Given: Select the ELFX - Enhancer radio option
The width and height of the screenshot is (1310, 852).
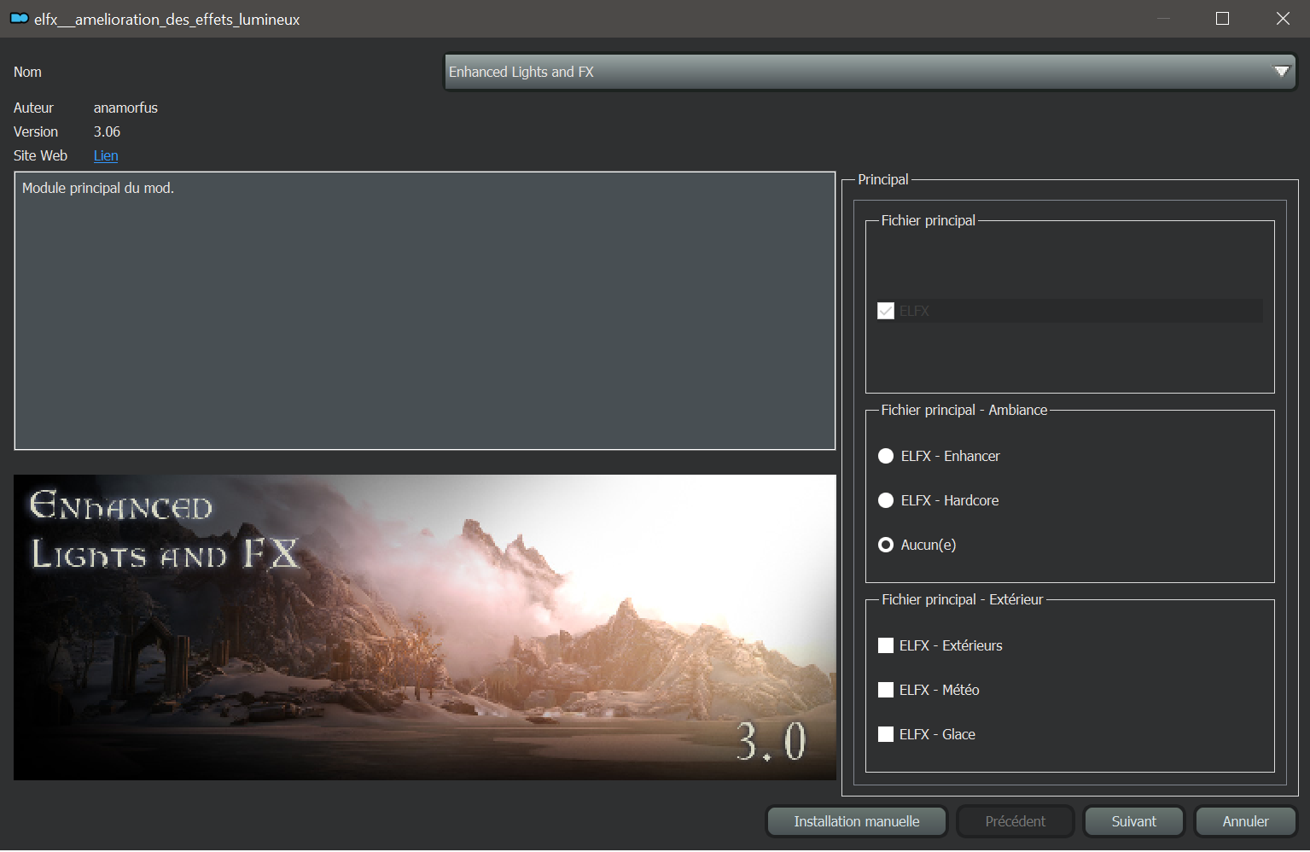Looking at the screenshot, I should tap(886, 456).
